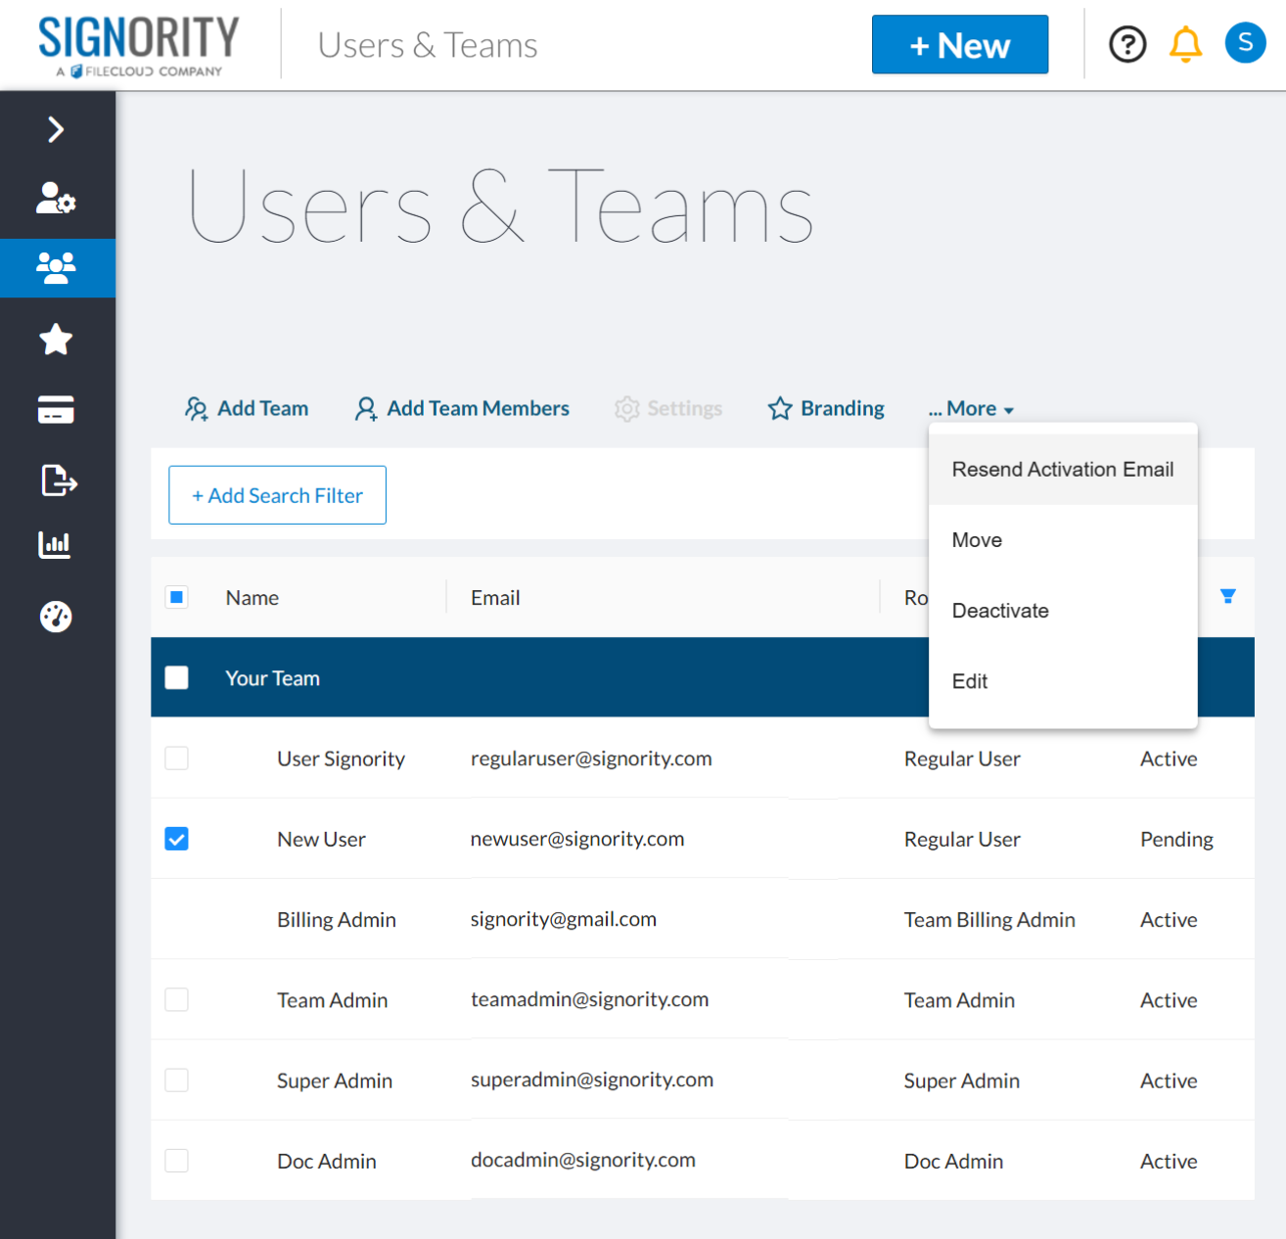Open the reports bar chart icon

click(x=55, y=545)
